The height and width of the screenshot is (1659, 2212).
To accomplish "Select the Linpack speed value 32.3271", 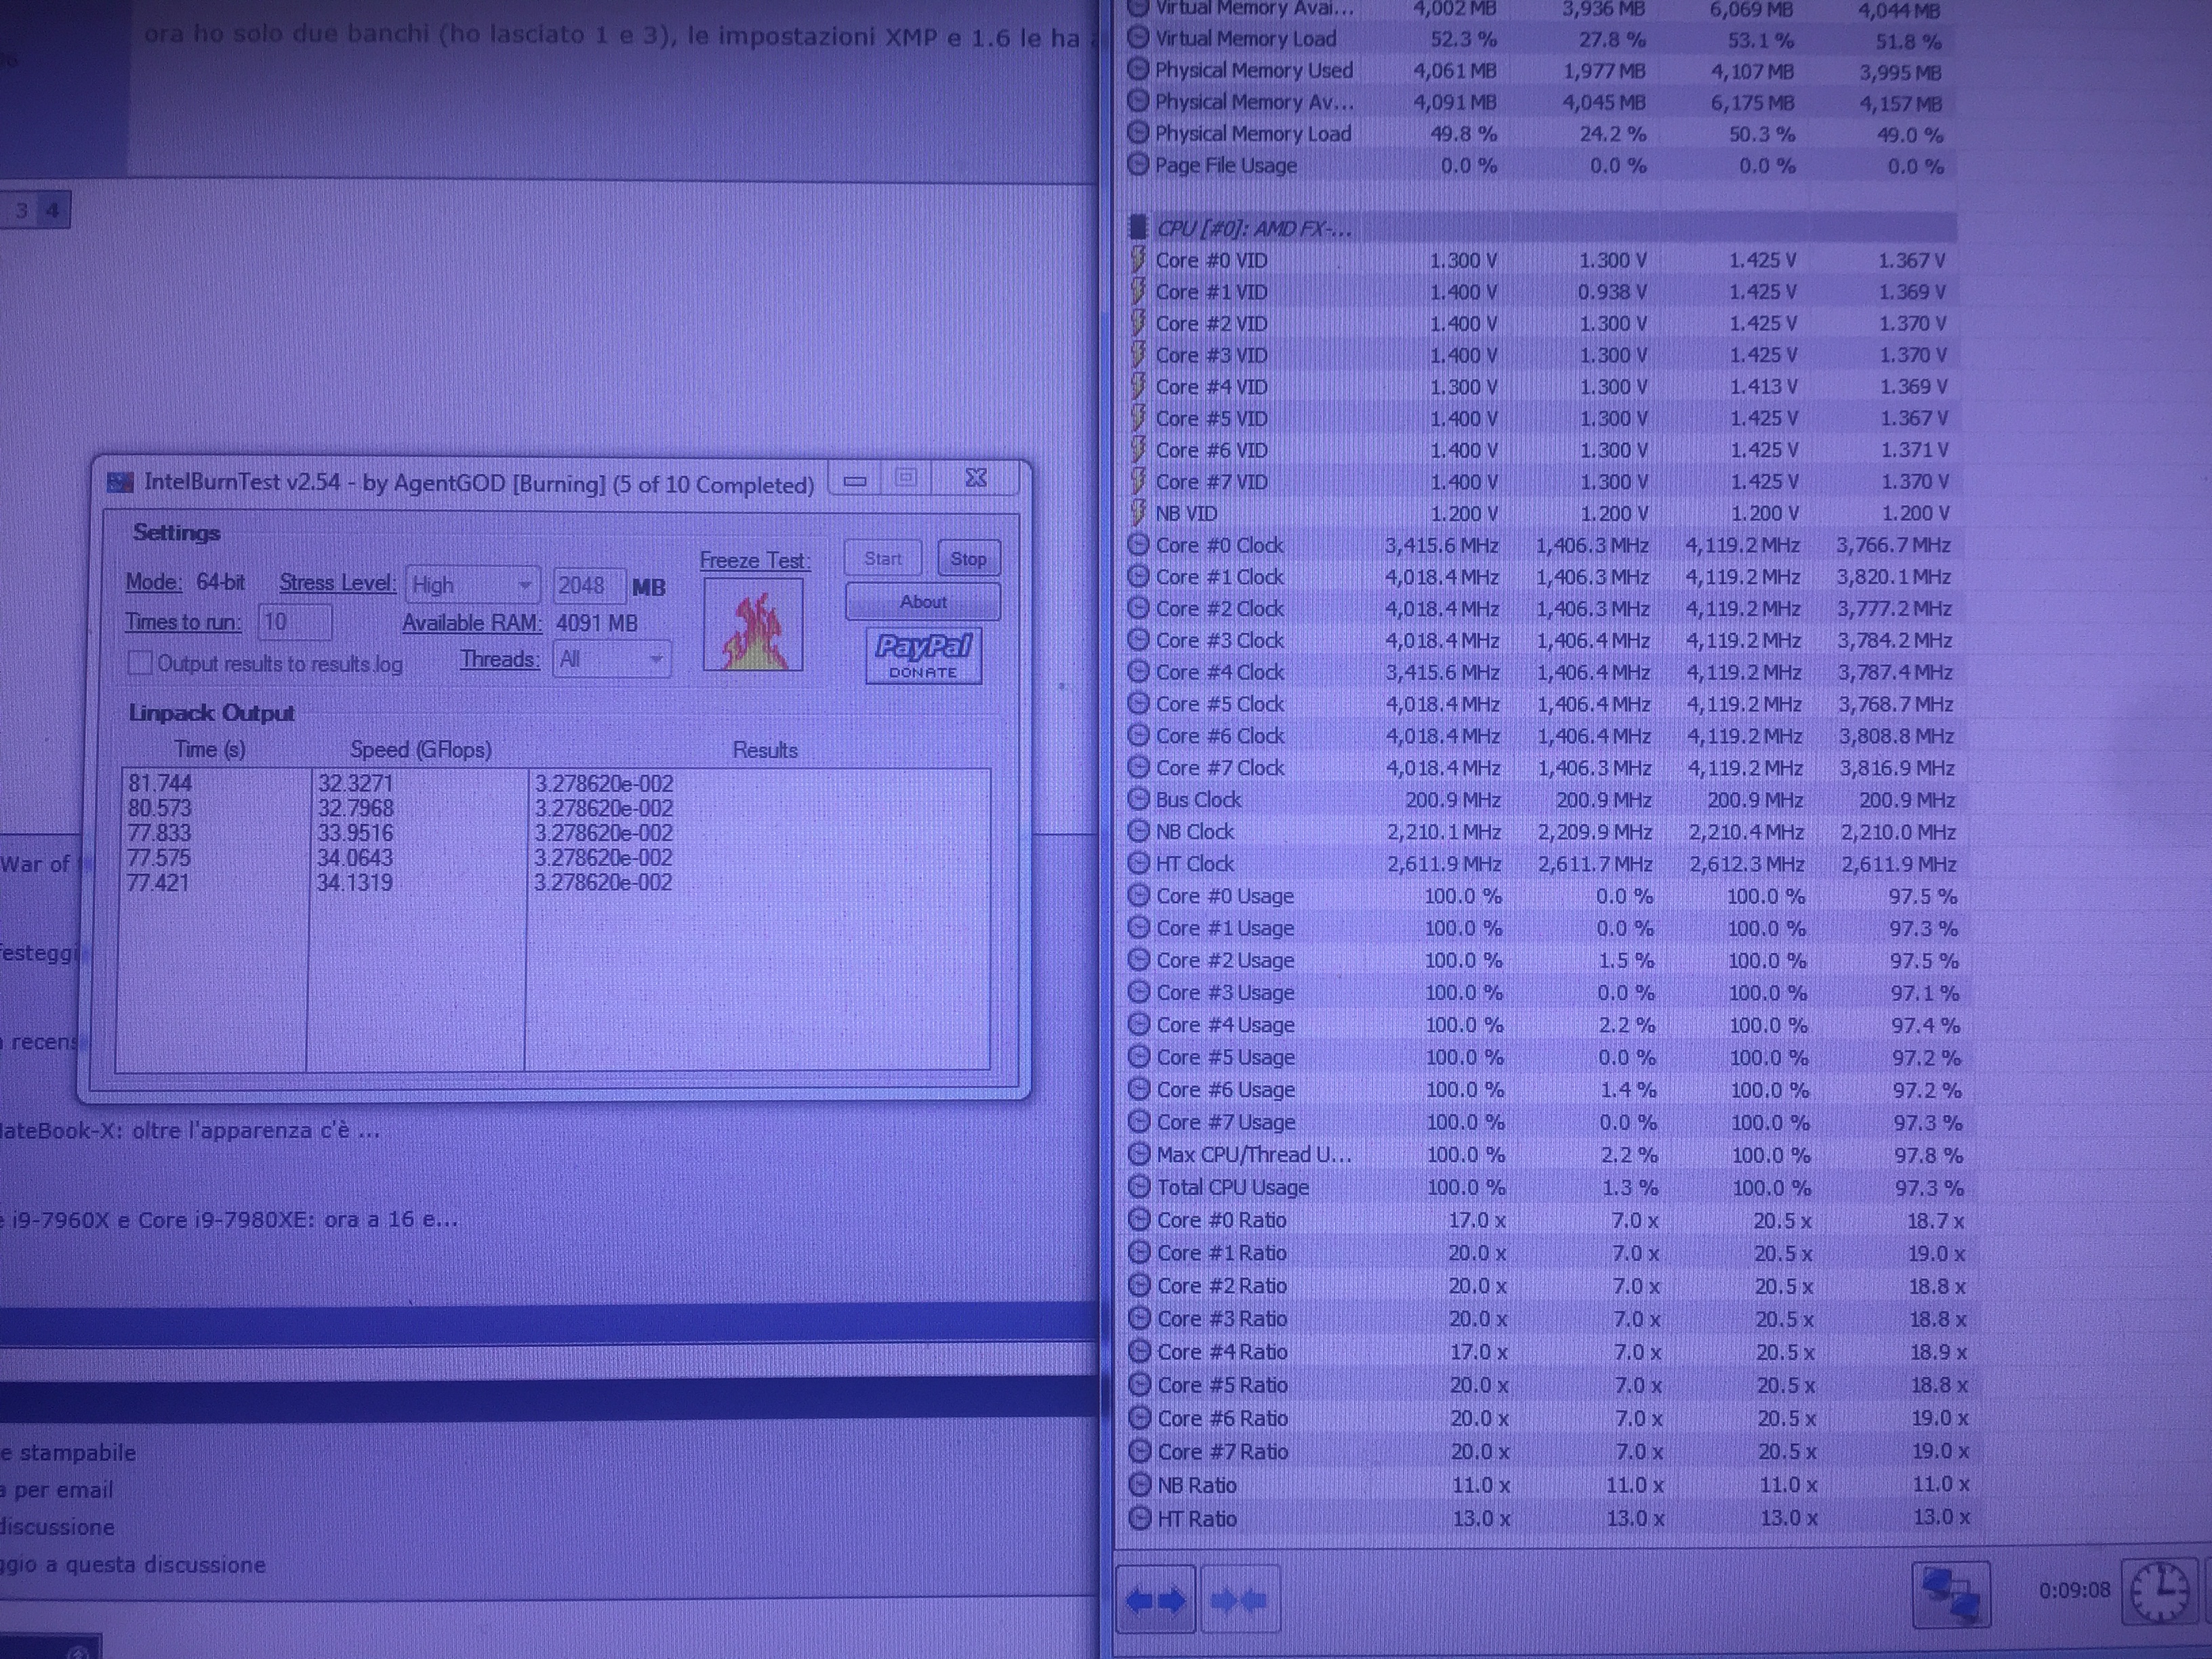I will [x=355, y=783].
